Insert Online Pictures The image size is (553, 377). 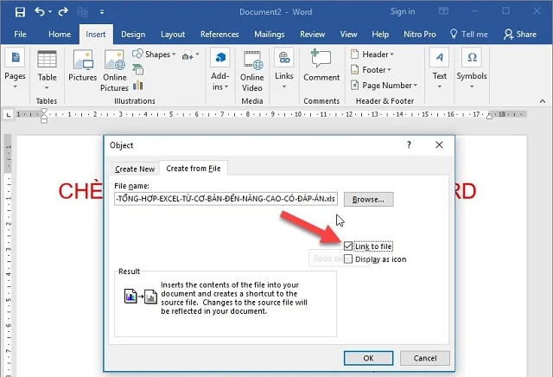114,71
